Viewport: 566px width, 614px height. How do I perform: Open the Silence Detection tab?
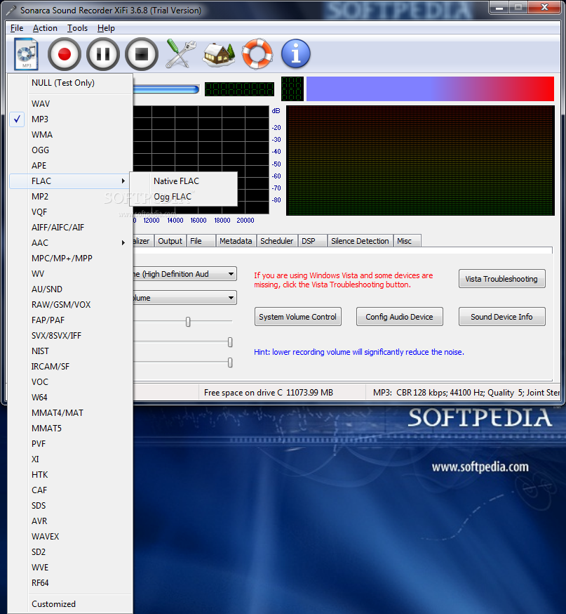click(360, 241)
